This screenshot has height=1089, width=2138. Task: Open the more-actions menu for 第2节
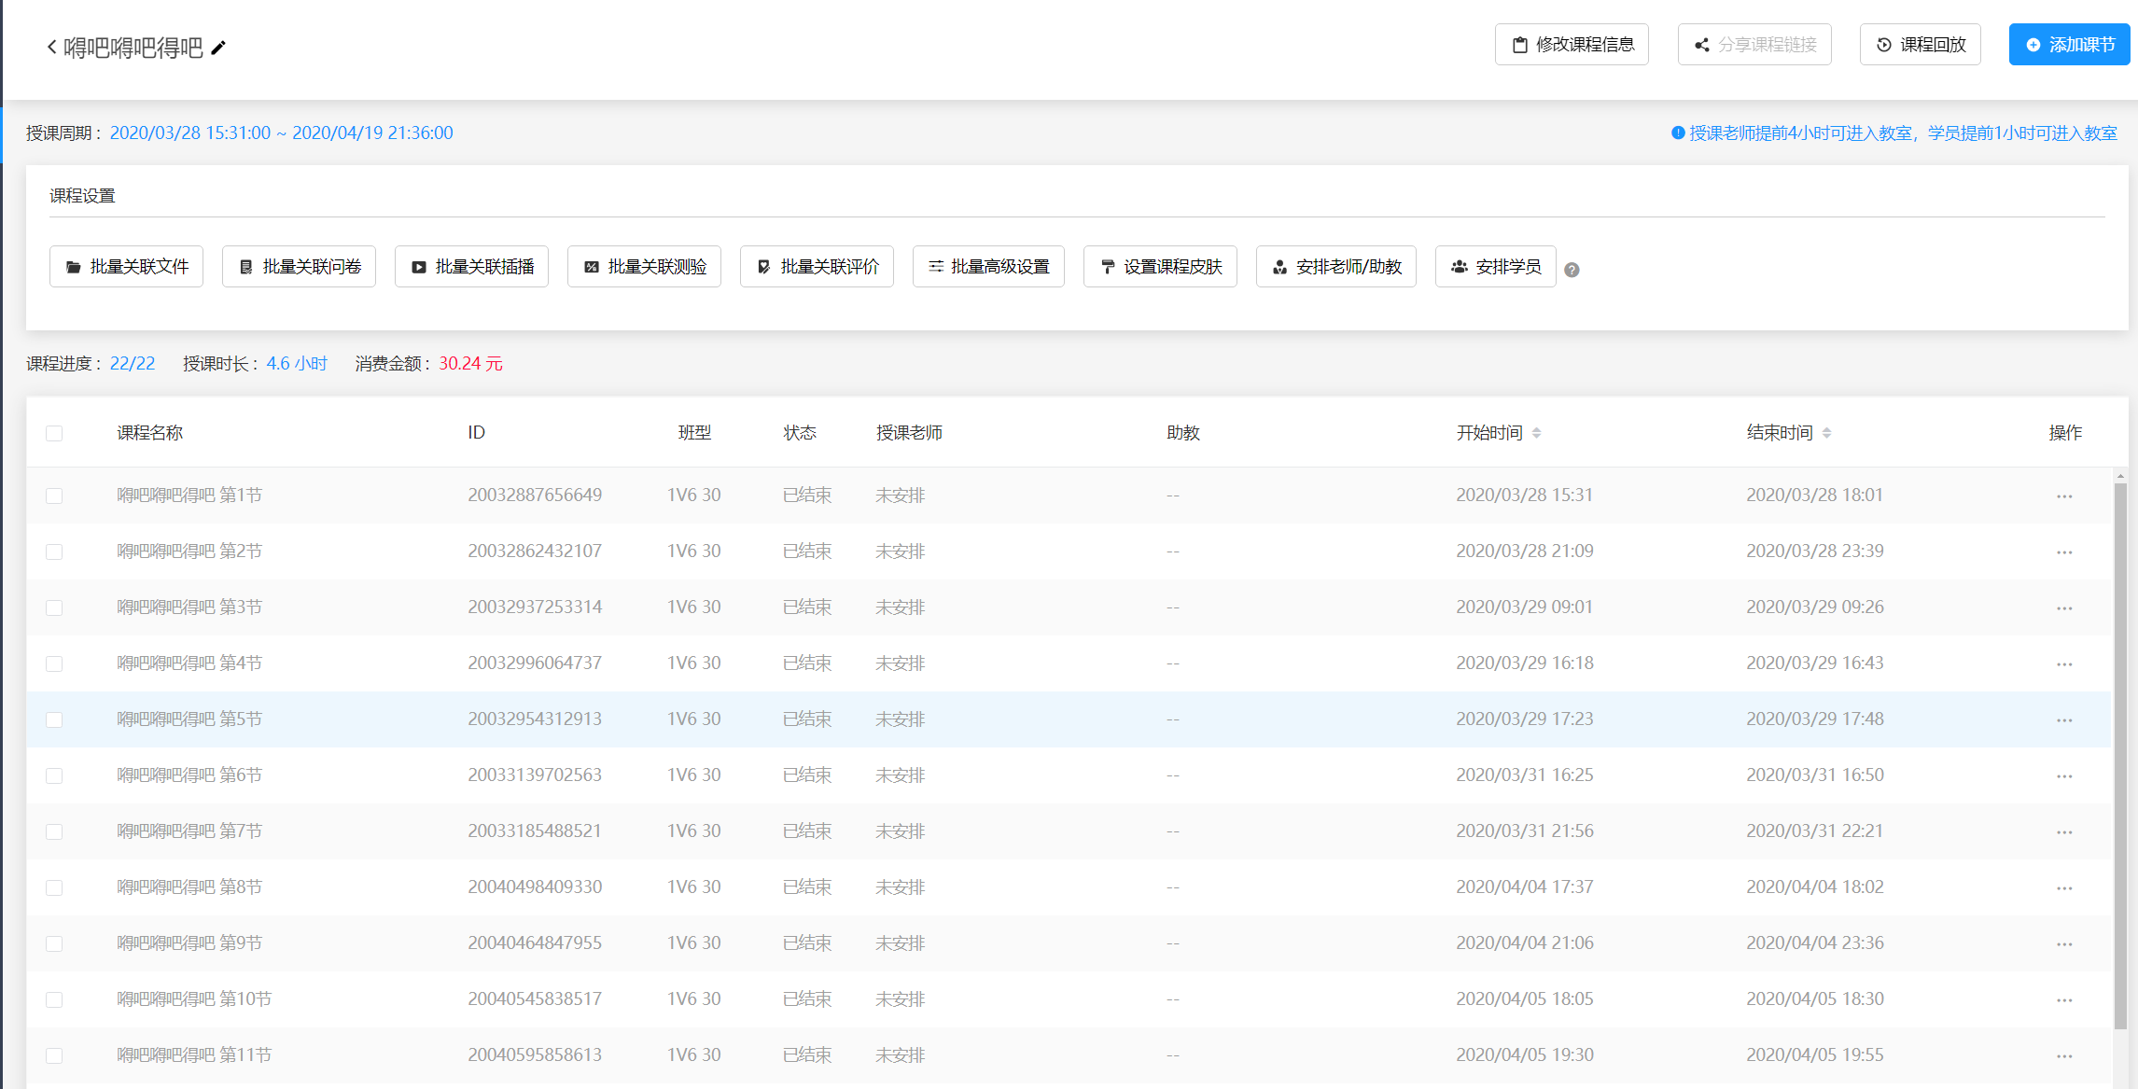click(2064, 552)
